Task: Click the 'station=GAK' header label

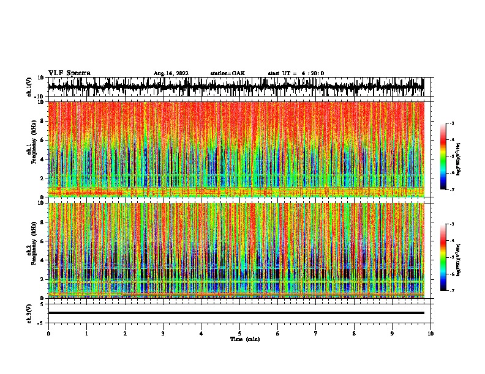Action: [228, 73]
